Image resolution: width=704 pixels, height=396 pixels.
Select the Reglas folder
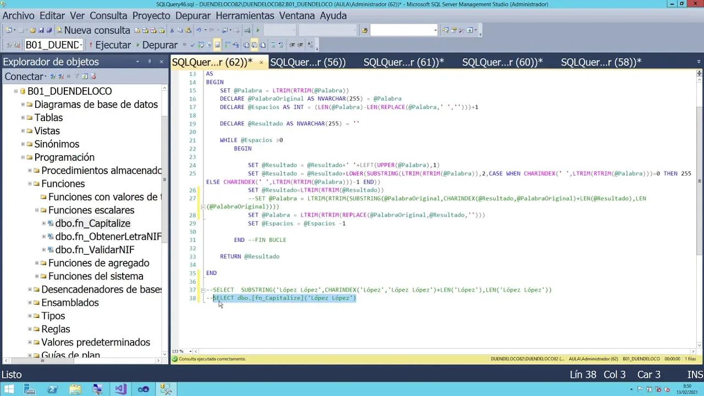click(x=56, y=329)
